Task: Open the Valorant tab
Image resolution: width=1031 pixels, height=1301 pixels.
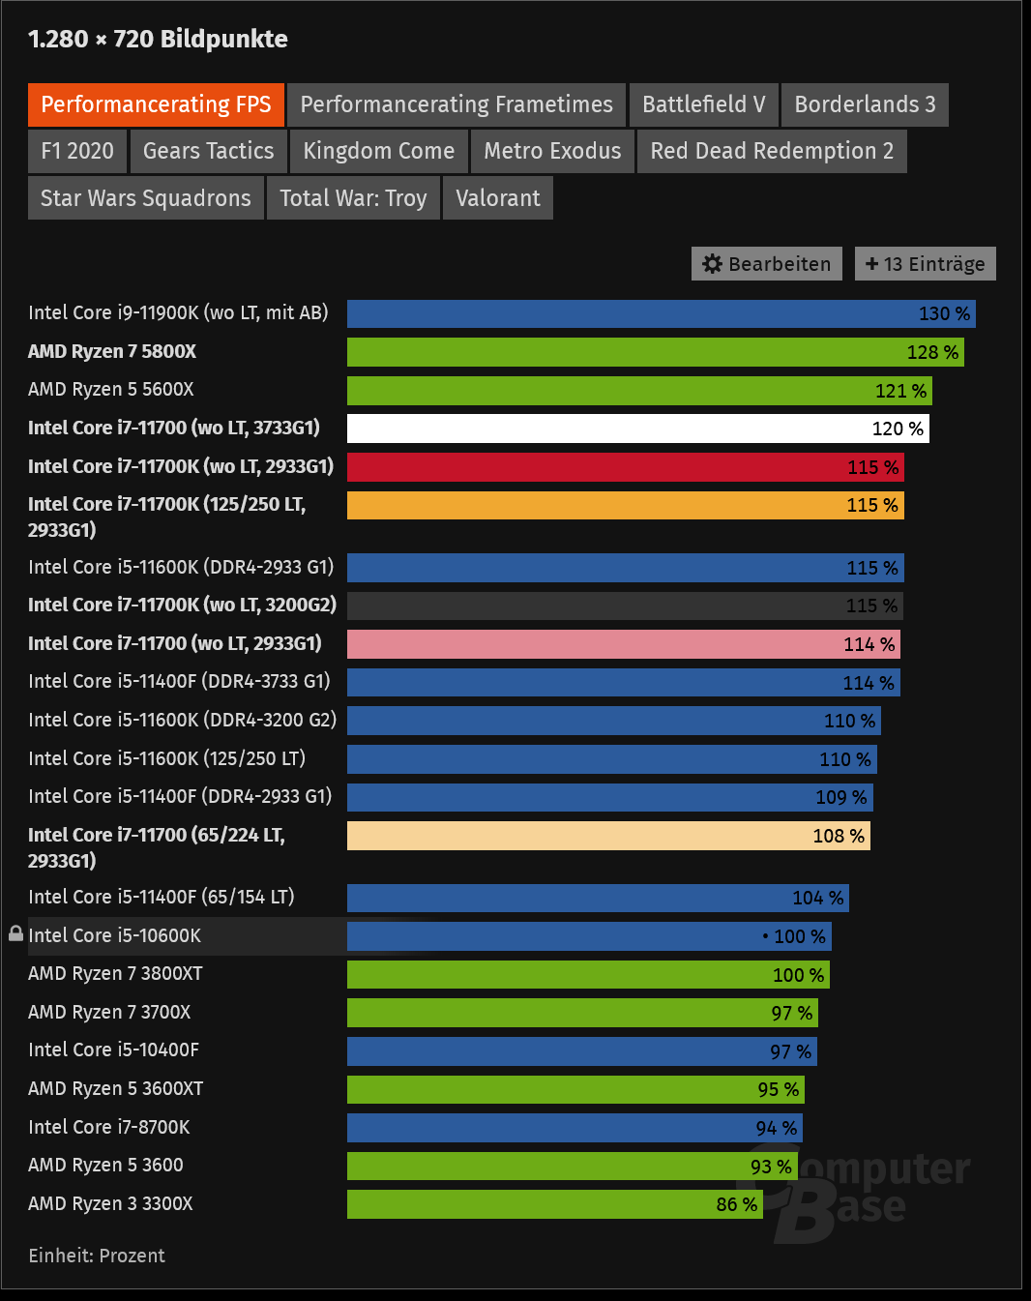Action: 498,198
